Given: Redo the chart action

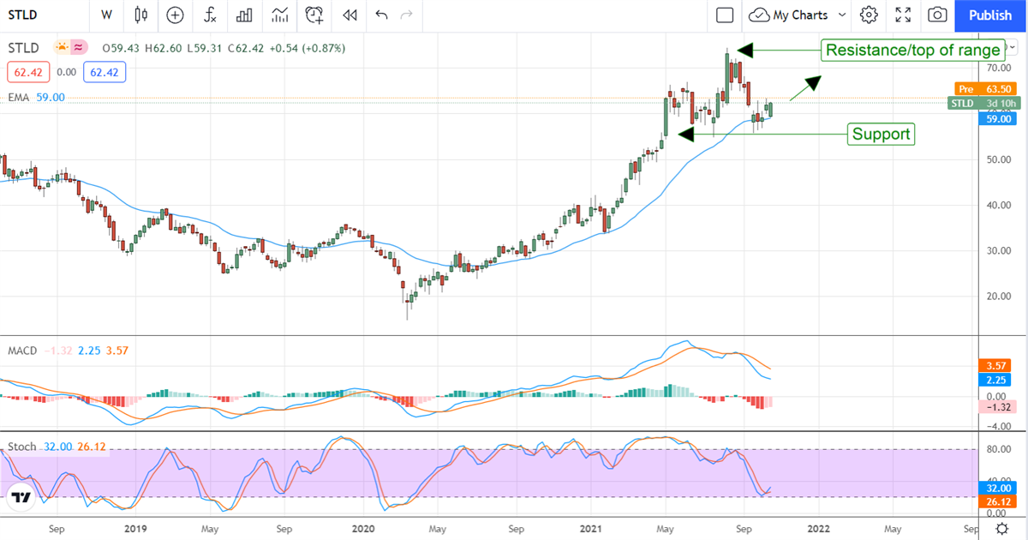Looking at the screenshot, I should (x=407, y=15).
